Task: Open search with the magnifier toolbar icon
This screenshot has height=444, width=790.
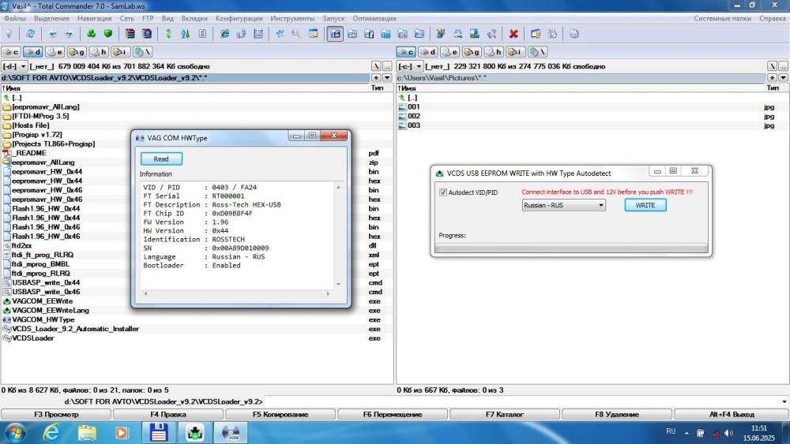Action: point(296,34)
